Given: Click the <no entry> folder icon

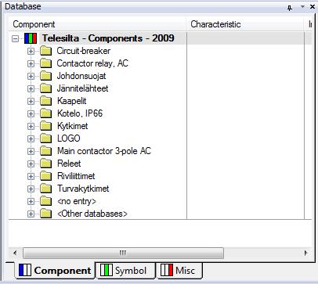Looking at the screenshot, I should [46, 201].
